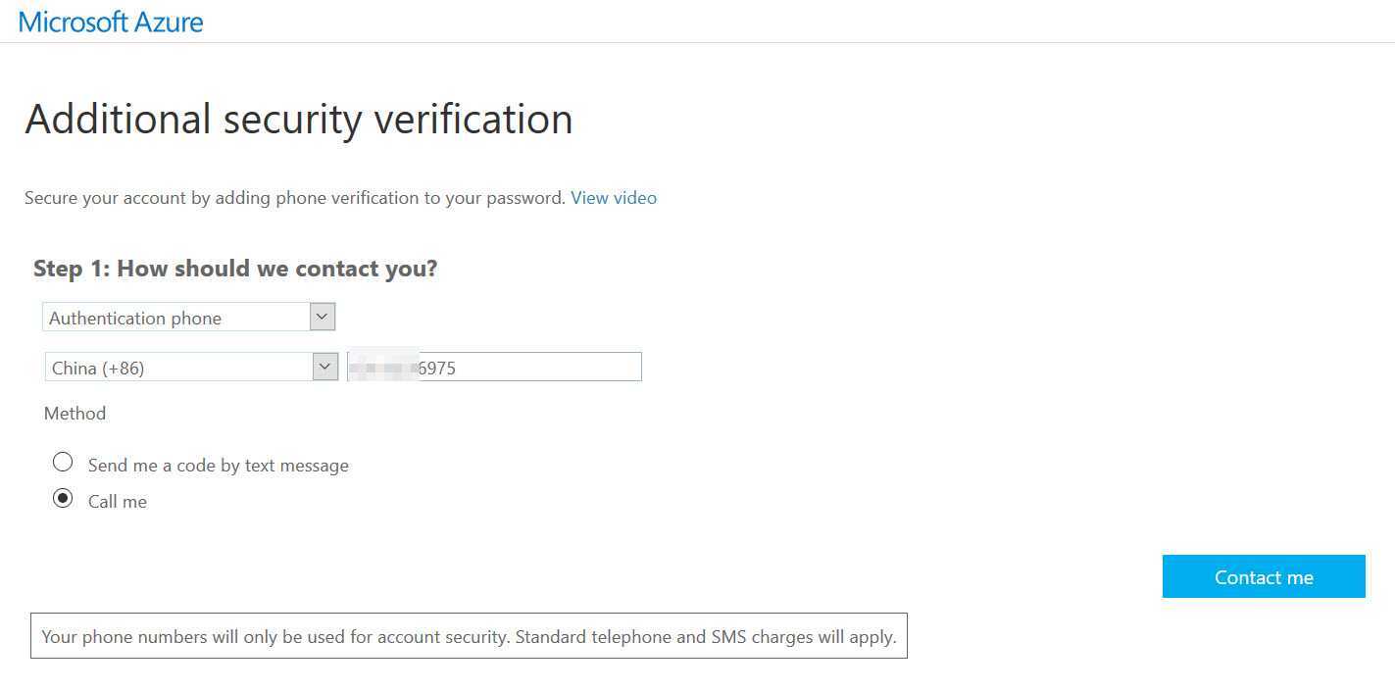Click the "Step 1: How should we contact you?" heading
The image size is (1395, 691).
(235, 269)
